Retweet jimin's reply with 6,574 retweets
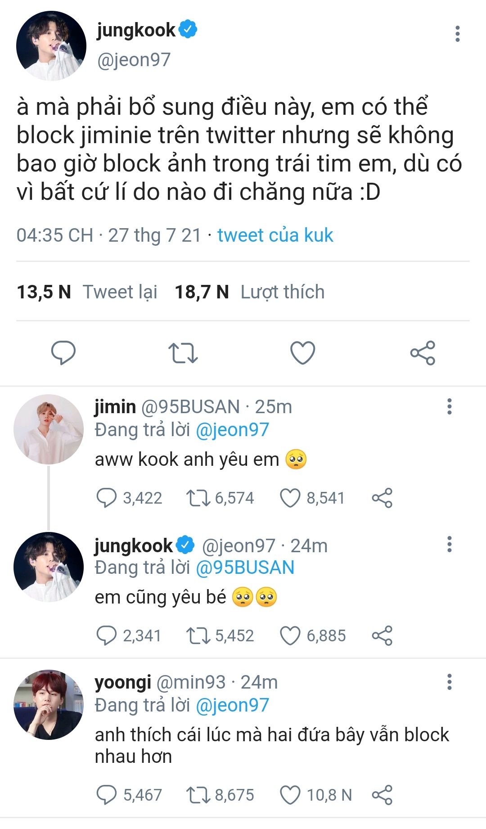 pyautogui.click(x=198, y=498)
